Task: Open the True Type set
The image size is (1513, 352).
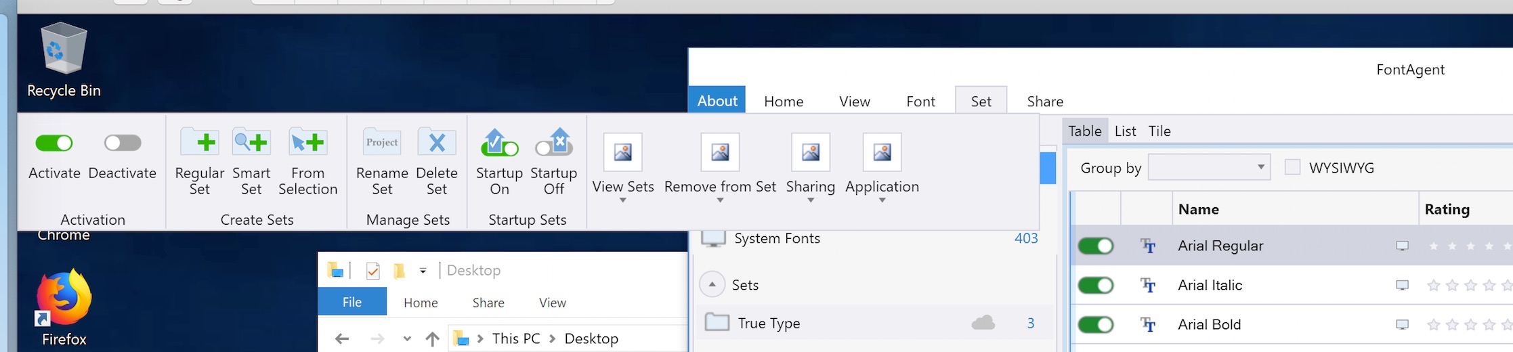Action: pos(769,324)
